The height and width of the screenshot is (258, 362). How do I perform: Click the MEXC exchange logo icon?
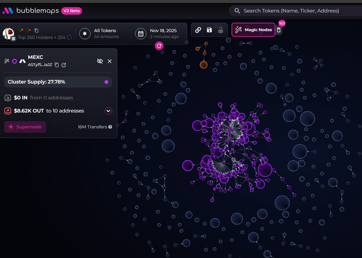[22, 61]
